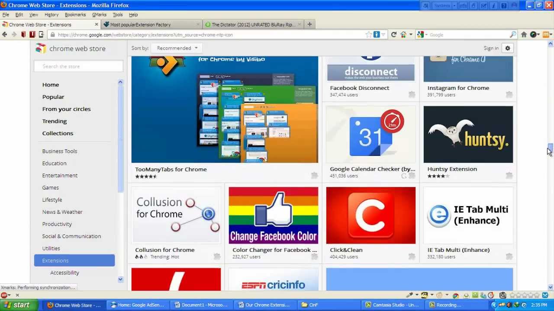Screen dimensions: 554x311
Task: Open the Tools menu
Action: [x=118, y=15]
